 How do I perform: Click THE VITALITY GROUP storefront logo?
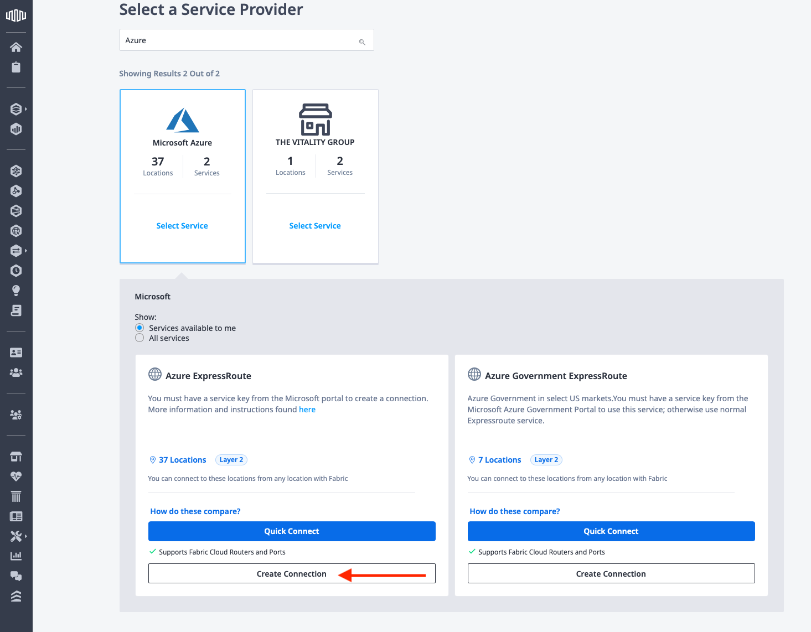pos(316,119)
